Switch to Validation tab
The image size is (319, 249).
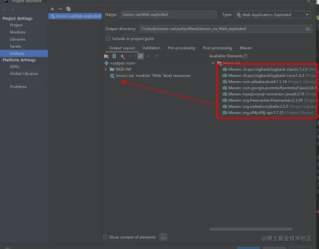click(151, 48)
